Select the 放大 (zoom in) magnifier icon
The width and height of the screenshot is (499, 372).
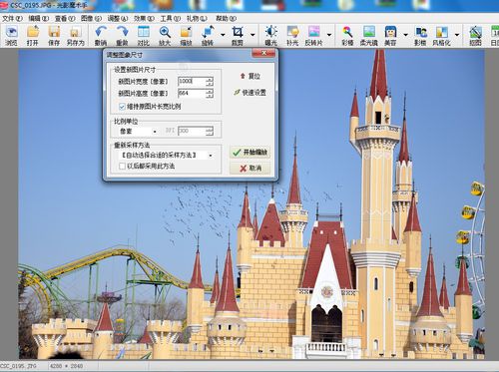point(165,36)
